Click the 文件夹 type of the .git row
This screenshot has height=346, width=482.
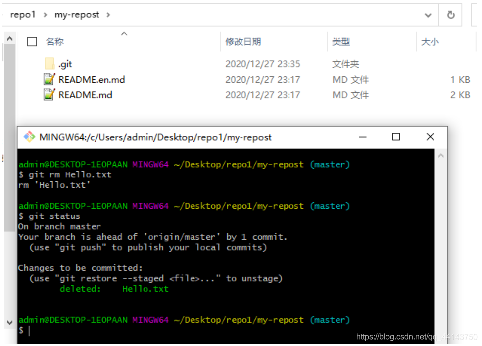click(345, 64)
